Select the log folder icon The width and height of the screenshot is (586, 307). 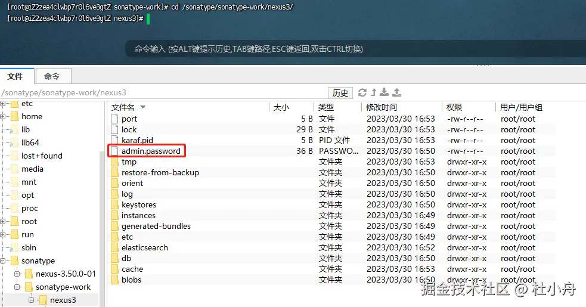click(x=114, y=194)
